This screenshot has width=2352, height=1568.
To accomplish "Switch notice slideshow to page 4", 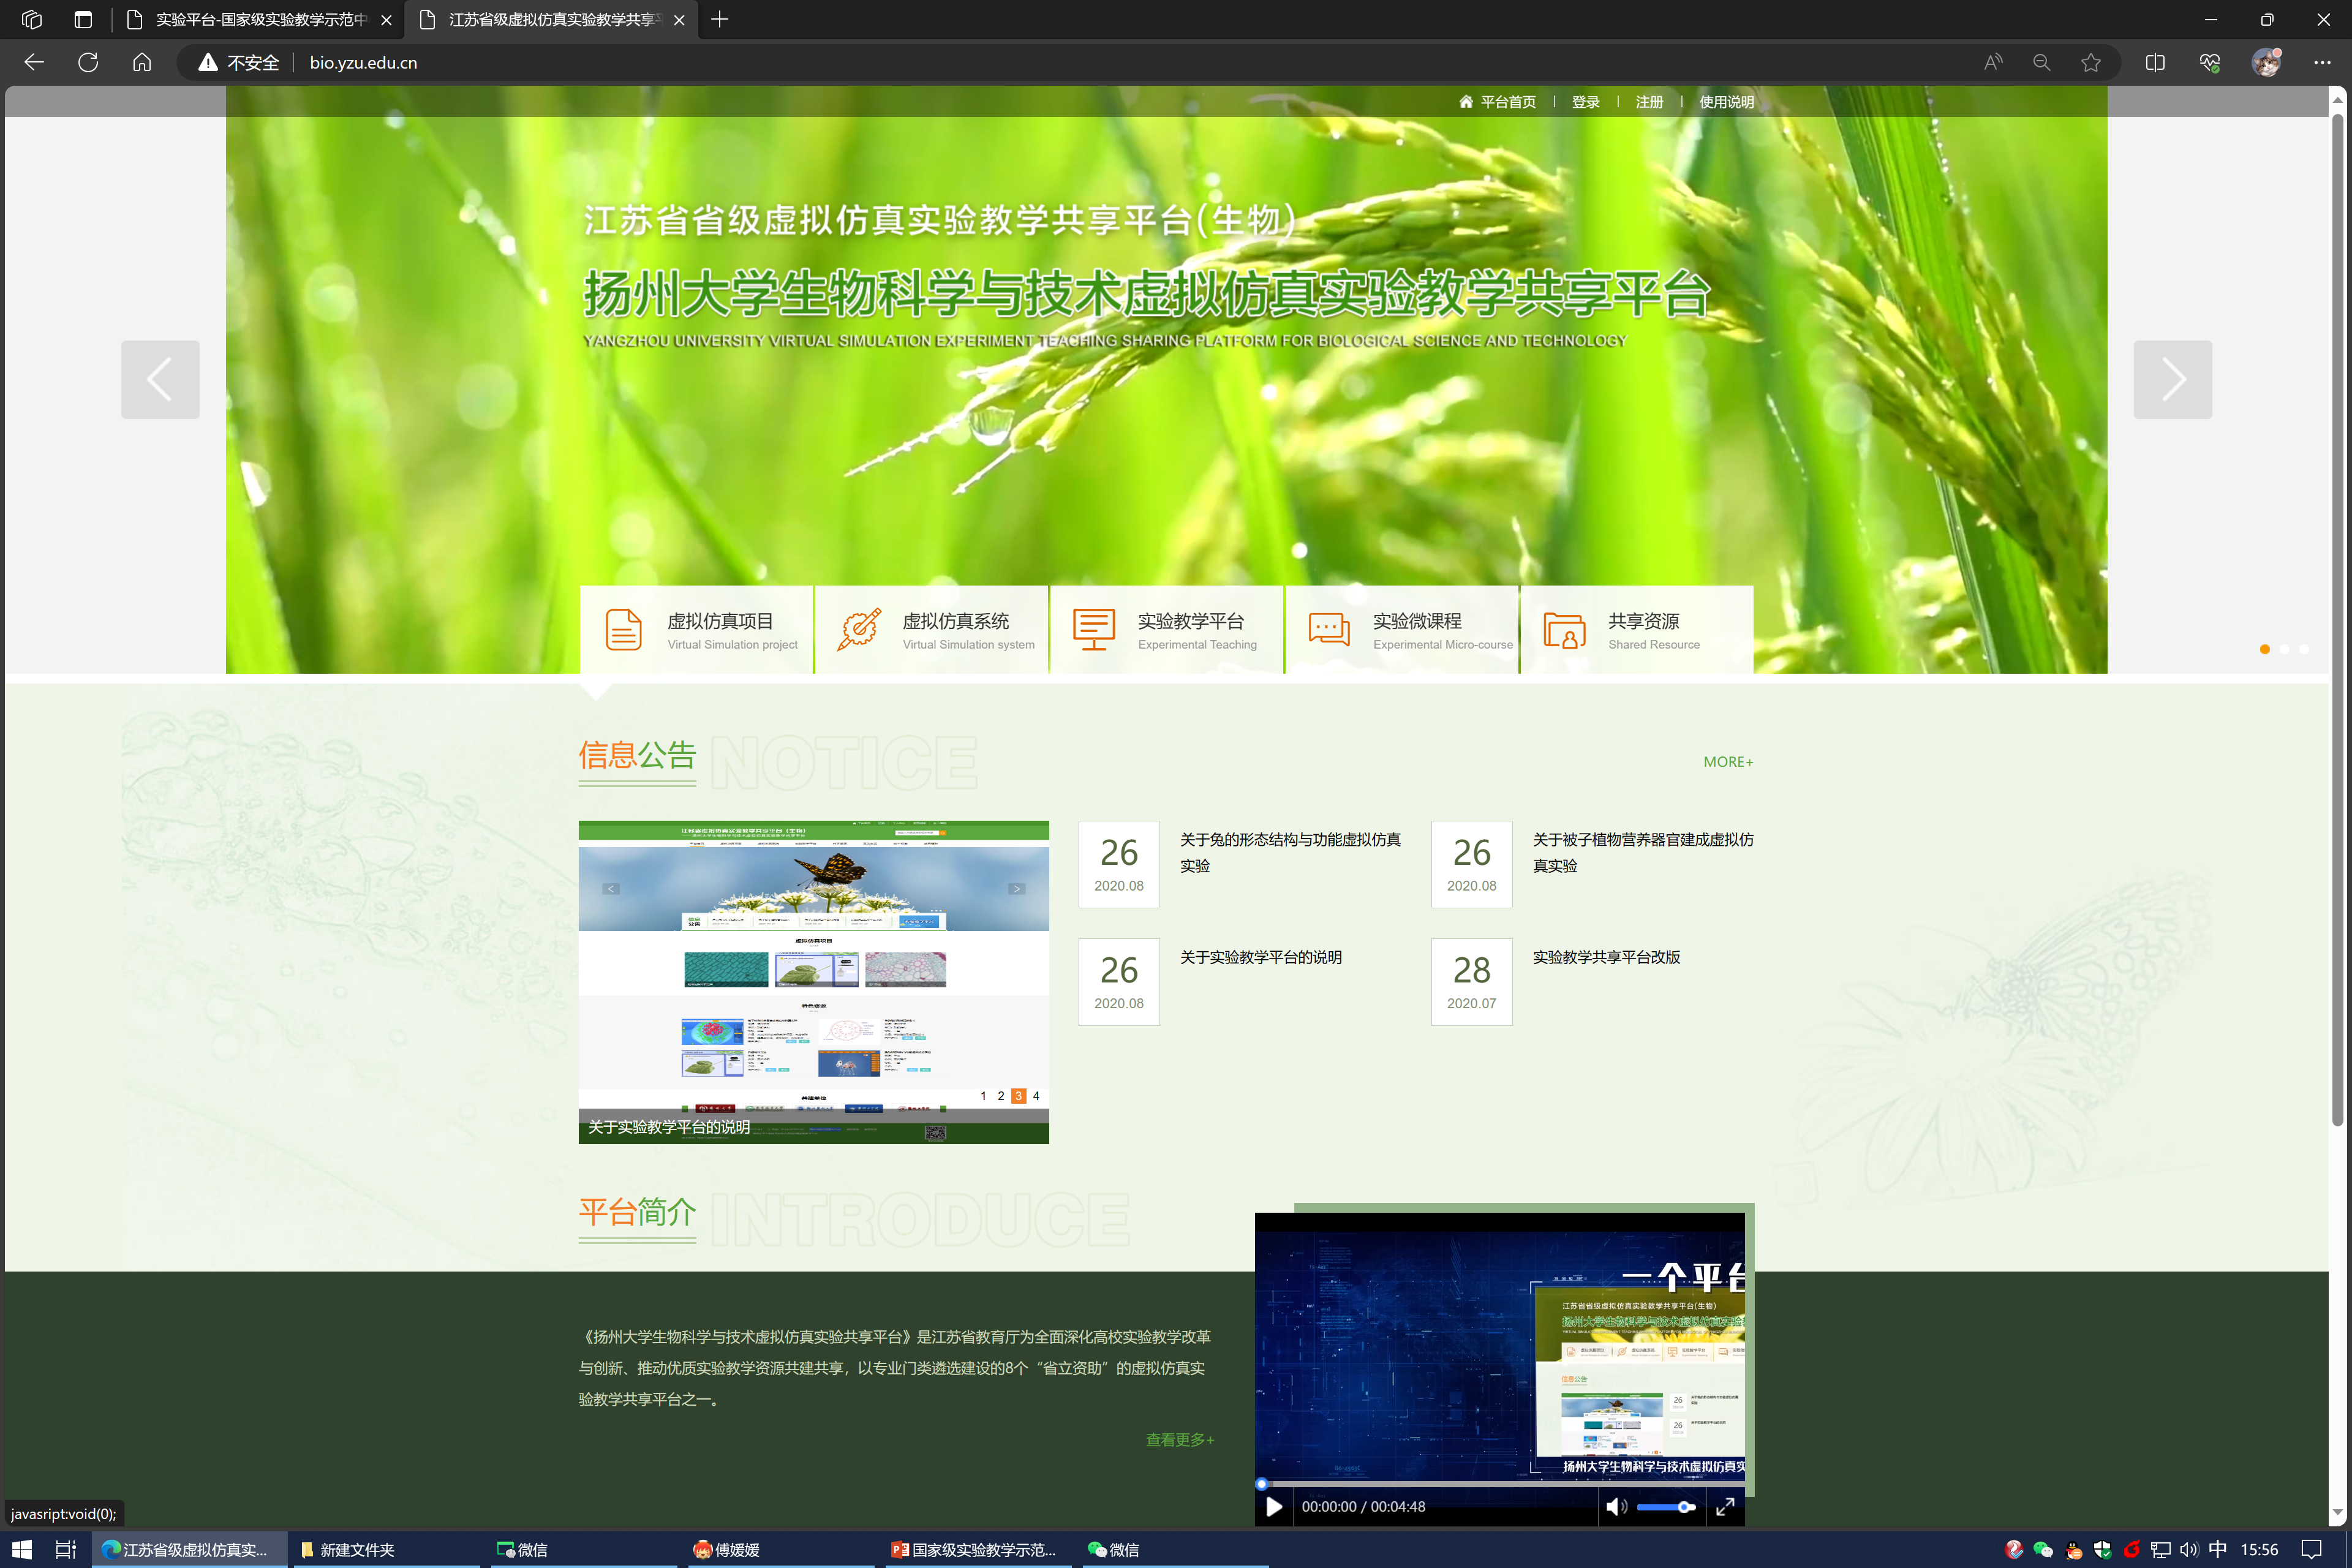I will click(1036, 1096).
